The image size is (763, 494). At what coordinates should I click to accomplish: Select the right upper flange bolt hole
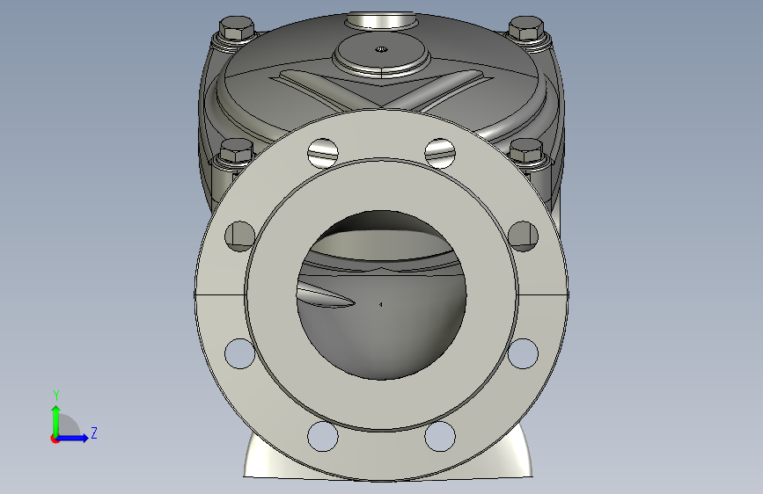click(523, 236)
